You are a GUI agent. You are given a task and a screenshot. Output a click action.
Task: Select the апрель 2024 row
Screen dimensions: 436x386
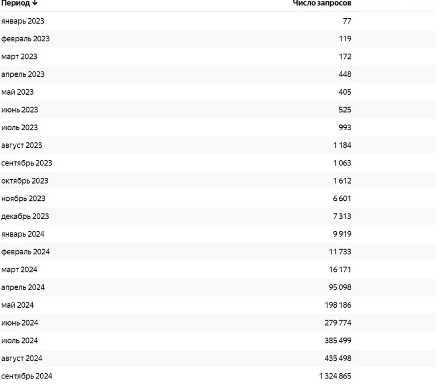pyautogui.click(x=23, y=287)
